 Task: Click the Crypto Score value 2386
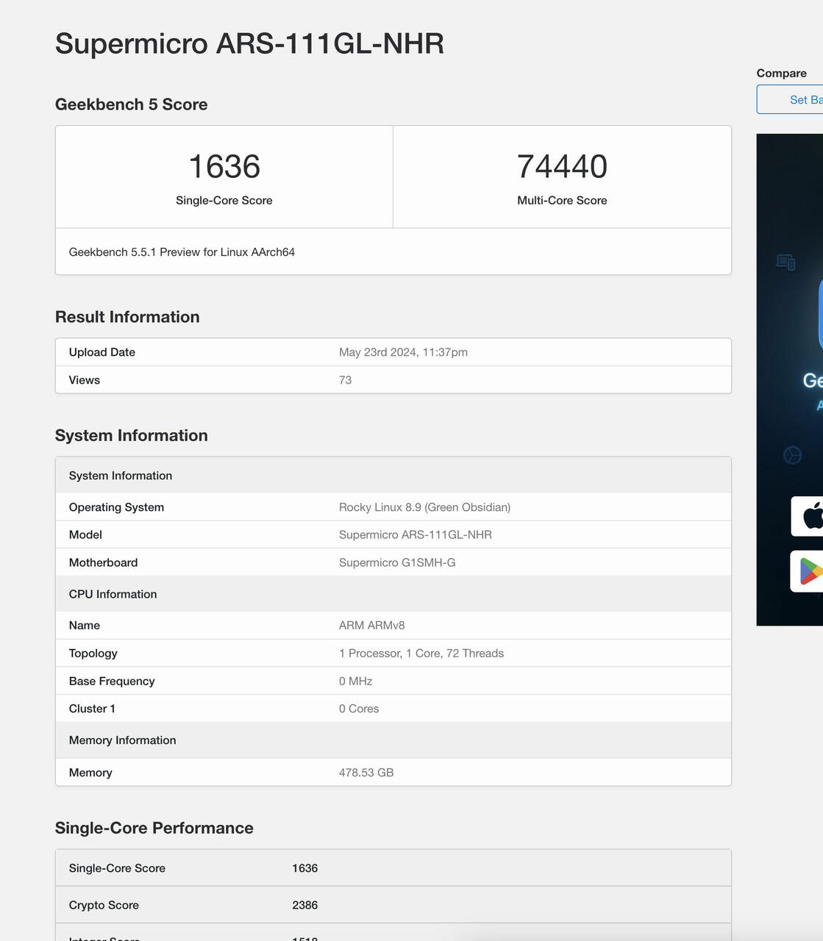pos(304,905)
